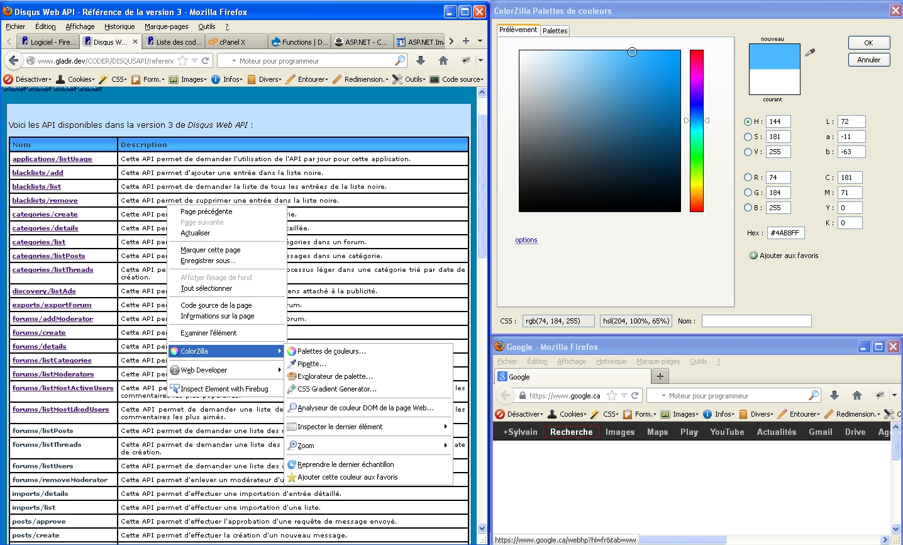
Task: Expand the Désactiver dropdown in Web Developer toolbar
Action: 28,79
